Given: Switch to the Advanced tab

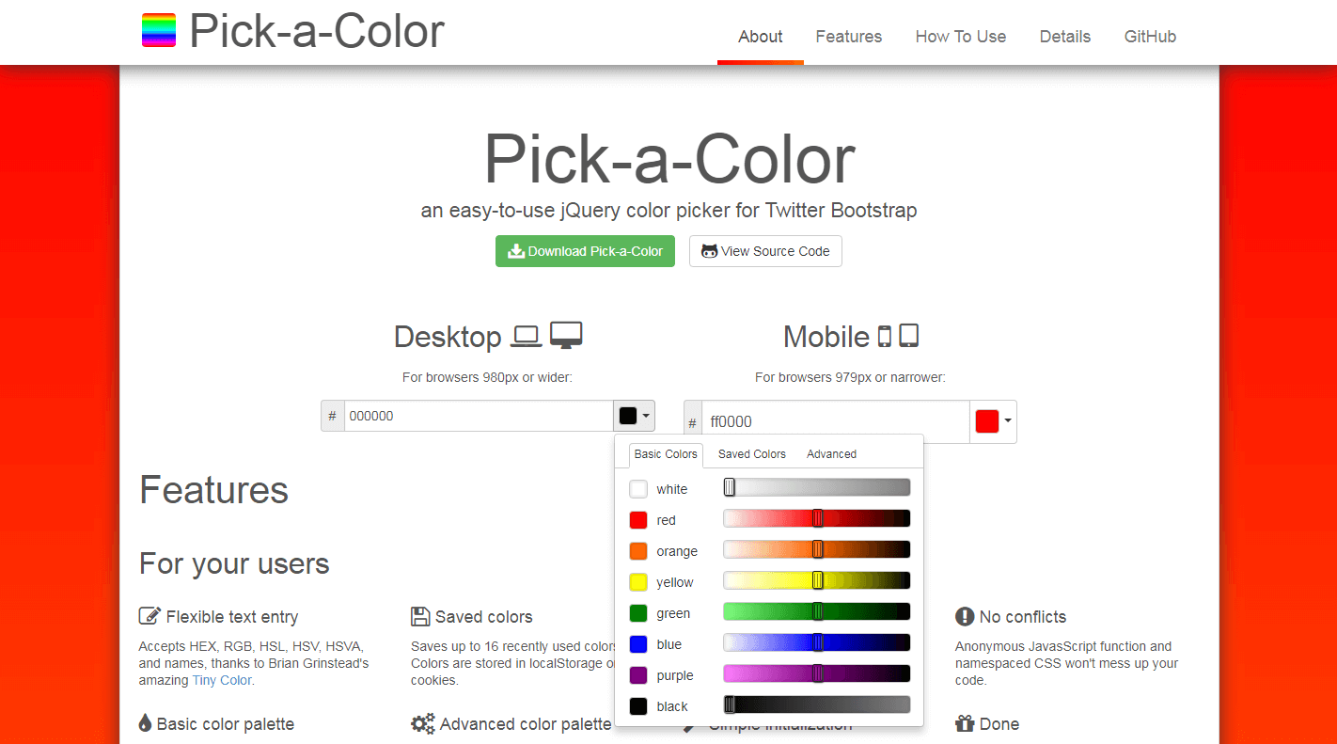Looking at the screenshot, I should click(x=831, y=454).
